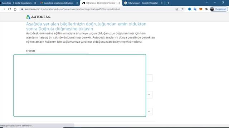The image size is (229, 128).
Task: Click the address bar URL
Action: click(x=72, y=9)
